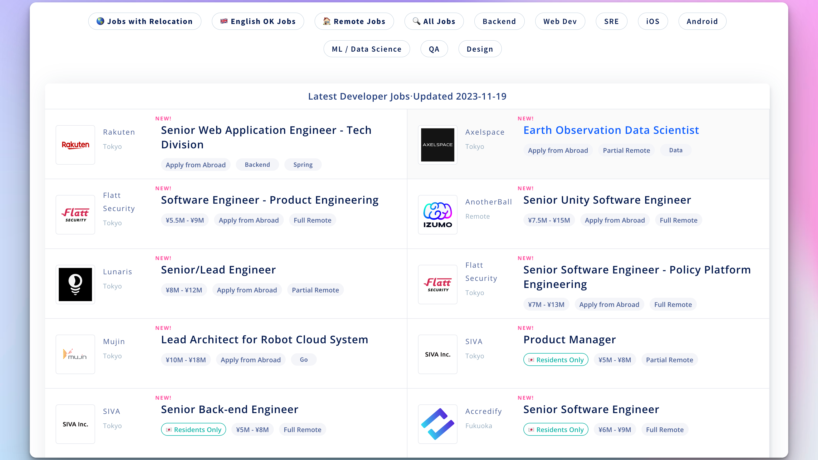
Task: Open the Lunaris lightbulb logo
Action: 75,285
